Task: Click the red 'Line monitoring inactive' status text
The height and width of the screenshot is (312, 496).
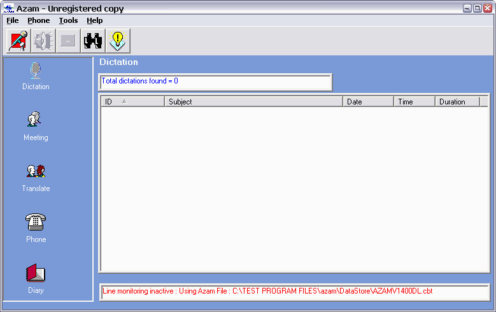Action: [267, 291]
